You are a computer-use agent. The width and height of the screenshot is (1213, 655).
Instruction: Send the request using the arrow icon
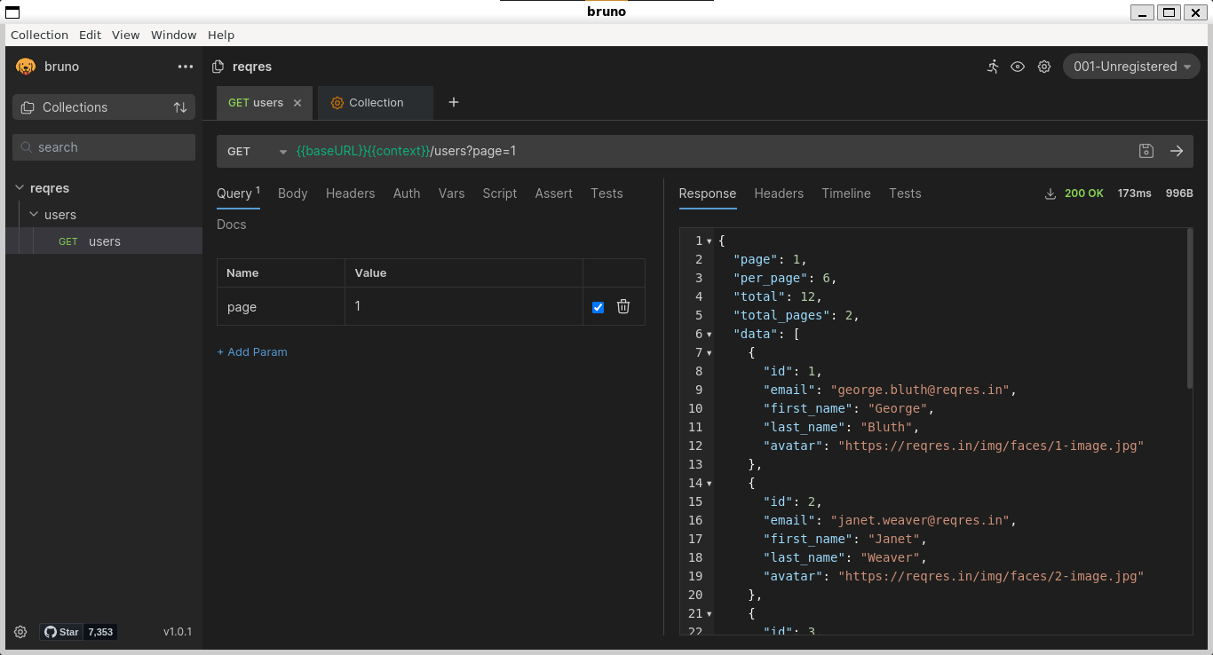coord(1177,151)
